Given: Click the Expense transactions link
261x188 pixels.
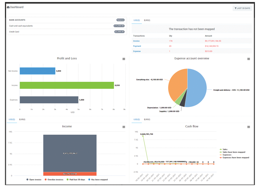Looking at the screenshot, I should 137,51.
